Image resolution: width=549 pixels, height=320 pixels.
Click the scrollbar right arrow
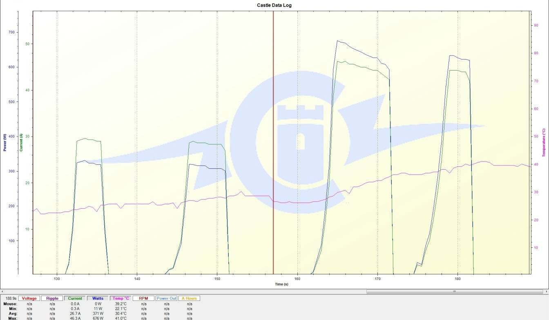(x=546, y=291)
